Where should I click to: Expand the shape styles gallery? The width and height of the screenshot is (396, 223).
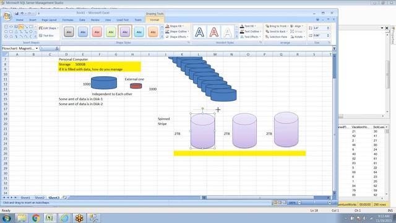tap(162, 37)
